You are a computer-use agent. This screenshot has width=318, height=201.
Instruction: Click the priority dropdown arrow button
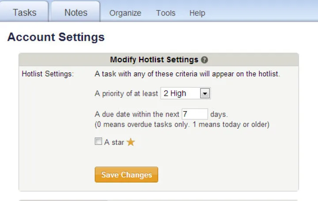click(x=205, y=94)
